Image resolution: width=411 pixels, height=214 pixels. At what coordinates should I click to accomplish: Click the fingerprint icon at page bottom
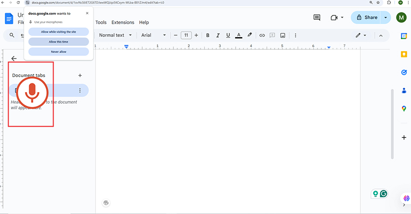(x=106, y=203)
